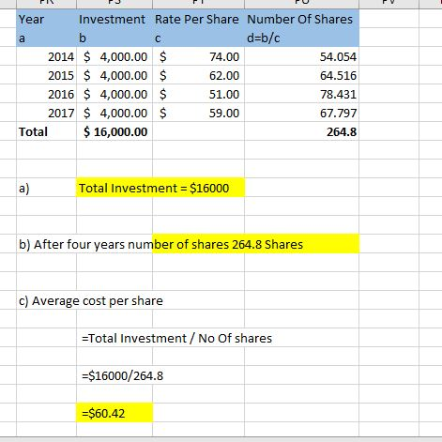Click the 'c) Average cost per share' cell
Image resolution: width=442 pixels, height=442 pixels.
(91, 300)
